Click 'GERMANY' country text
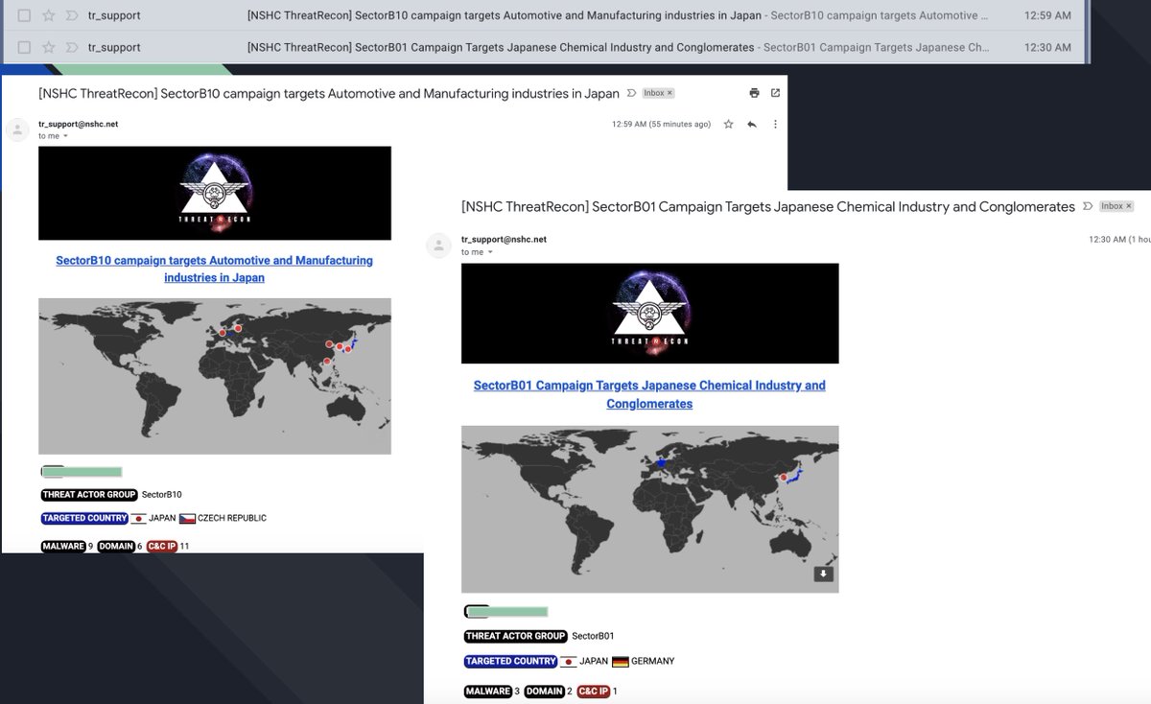Screen dimensions: 1151x704 click(653, 661)
